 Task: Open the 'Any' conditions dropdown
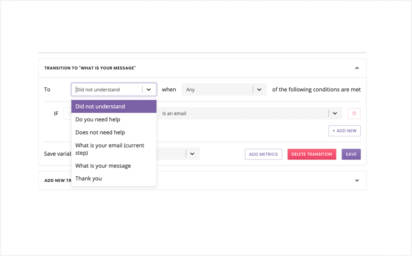pyautogui.click(x=224, y=90)
